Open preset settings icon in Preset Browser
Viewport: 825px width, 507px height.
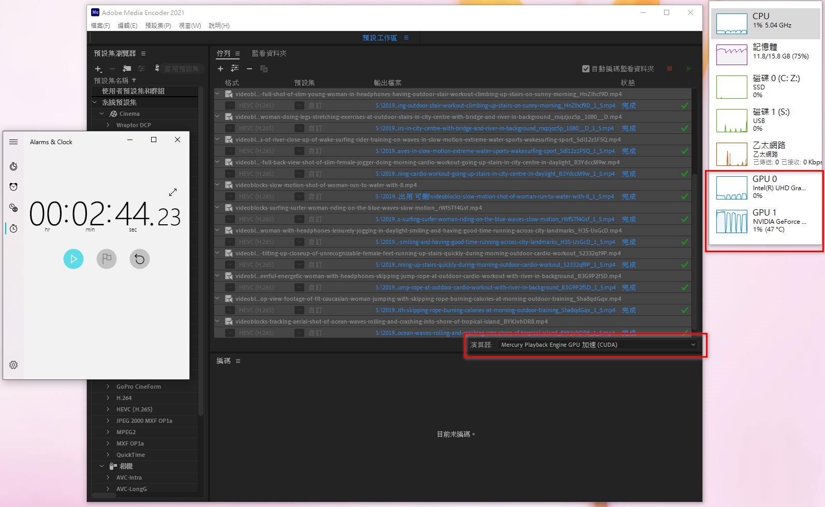(141, 69)
